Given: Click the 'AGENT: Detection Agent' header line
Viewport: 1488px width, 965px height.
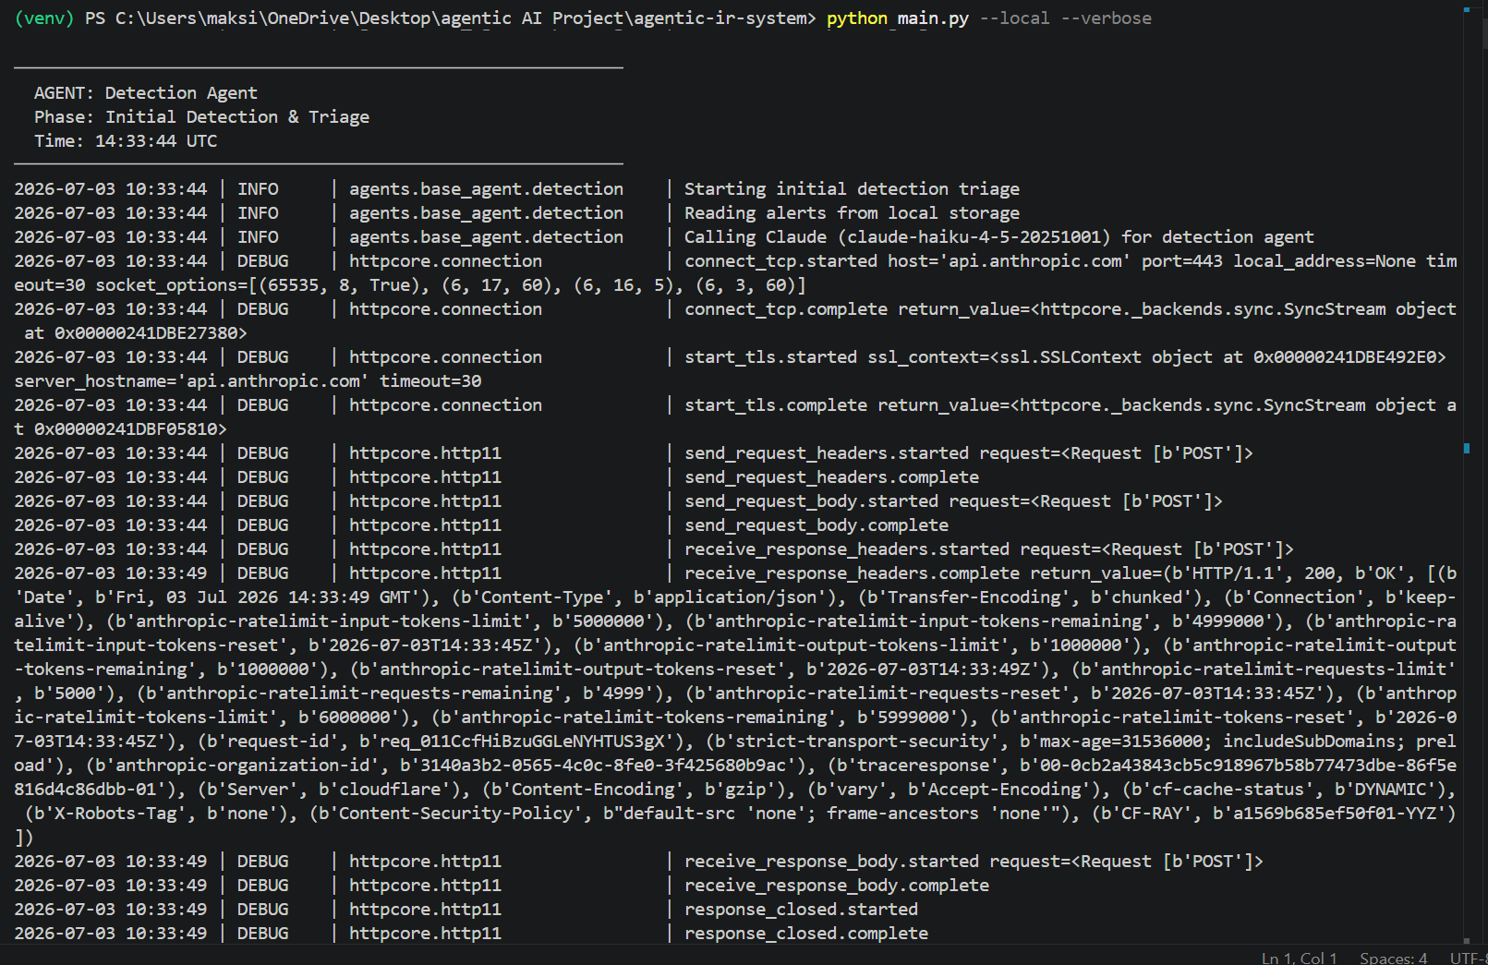Looking at the screenshot, I should pyautogui.click(x=146, y=93).
